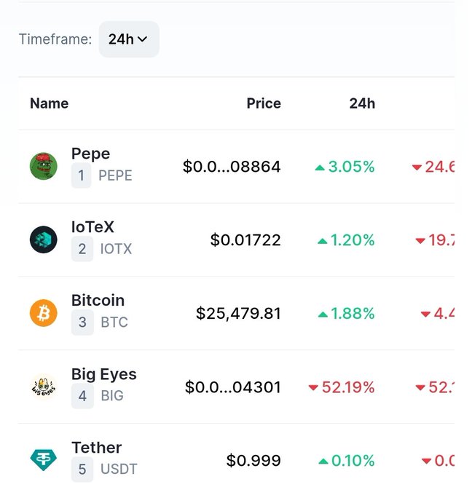Click the IoTeX coin logo
Viewport: 472px width, 495px height.
pos(44,239)
